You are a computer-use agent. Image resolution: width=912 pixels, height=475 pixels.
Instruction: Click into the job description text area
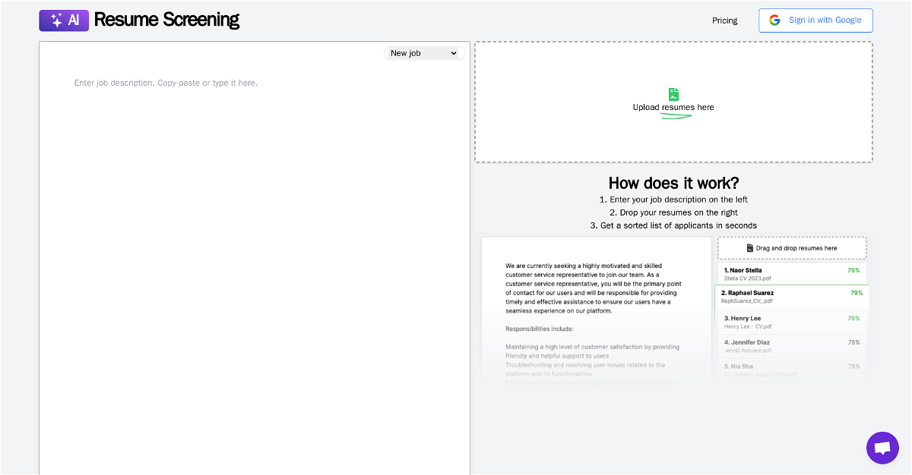[x=255, y=258]
